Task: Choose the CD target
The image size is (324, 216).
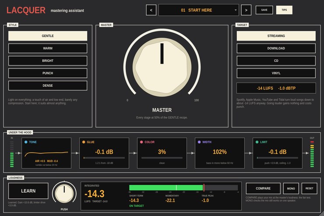Action: 276,60
